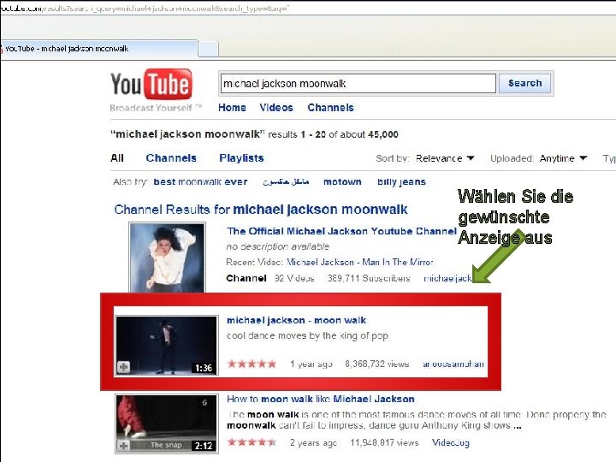Open the Sort by Relevance dropdown

click(x=445, y=158)
